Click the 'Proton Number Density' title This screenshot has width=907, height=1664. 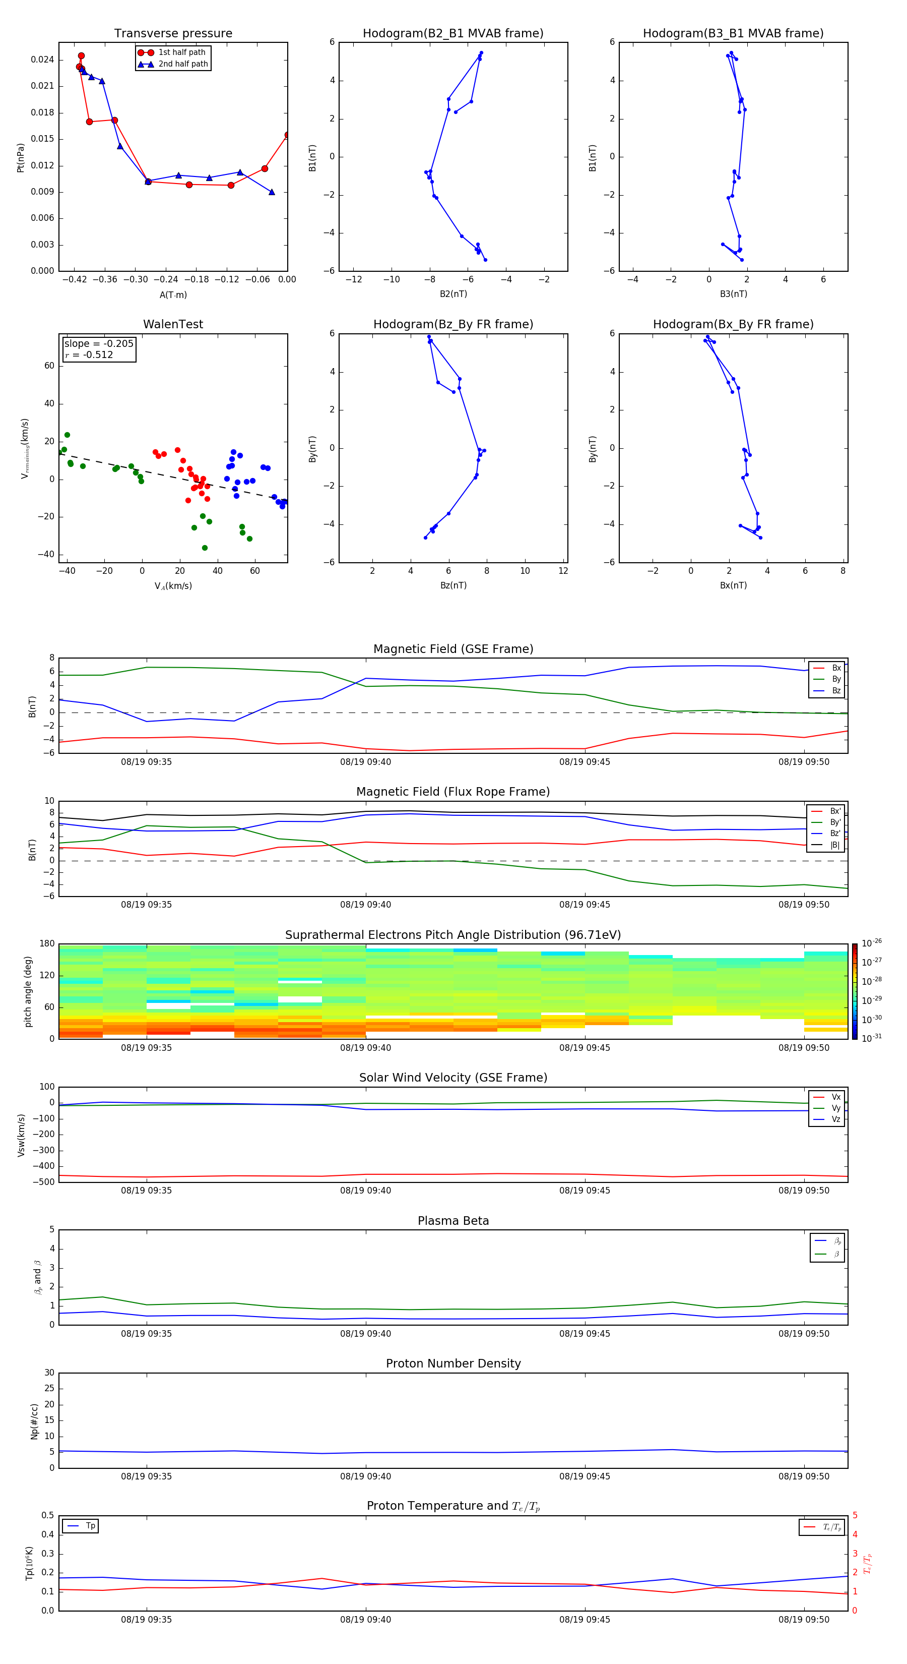tap(453, 1364)
